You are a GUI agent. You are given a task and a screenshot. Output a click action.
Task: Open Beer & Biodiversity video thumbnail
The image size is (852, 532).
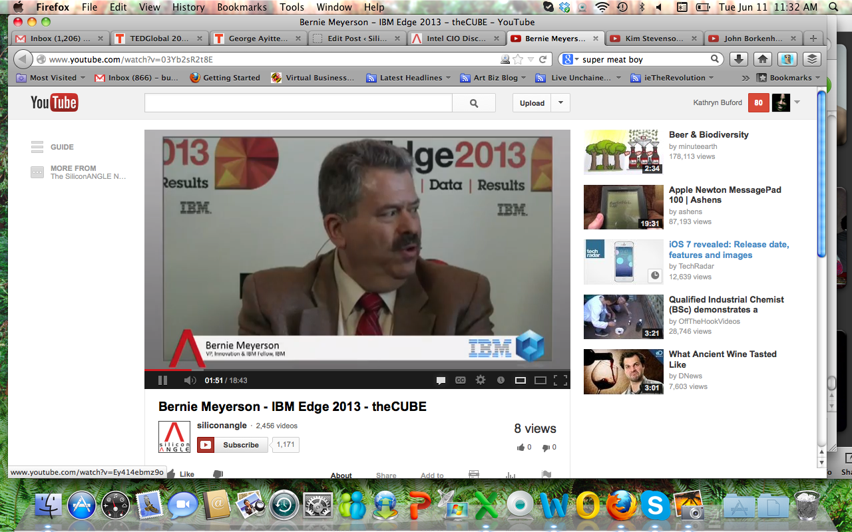point(624,152)
